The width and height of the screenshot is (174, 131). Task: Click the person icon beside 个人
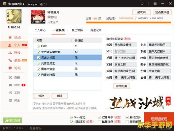click(10, 45)
